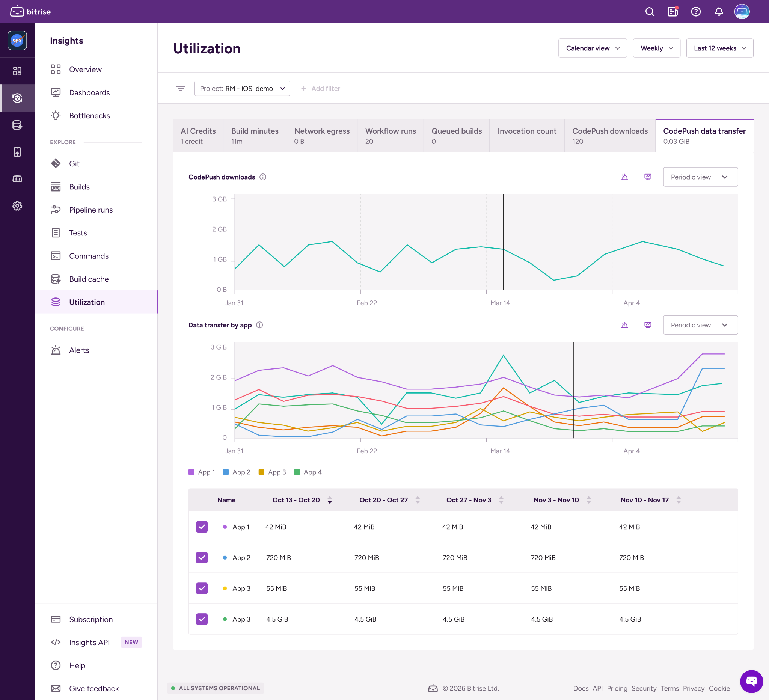Open the help question mark icon in top bar
The height and width of the screenshot is (700, 769).
click(696, 12)
